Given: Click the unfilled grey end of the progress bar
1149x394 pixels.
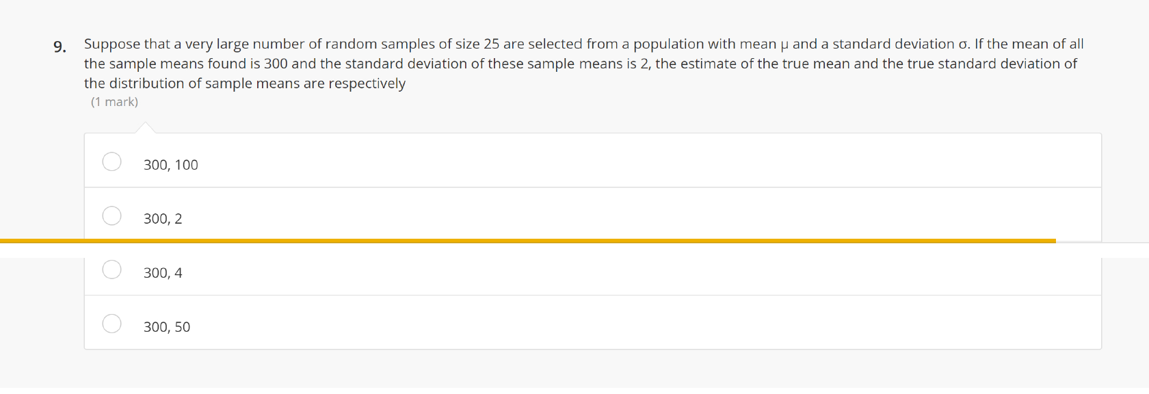Looking at the screenshot, I should coord(1101,242).
